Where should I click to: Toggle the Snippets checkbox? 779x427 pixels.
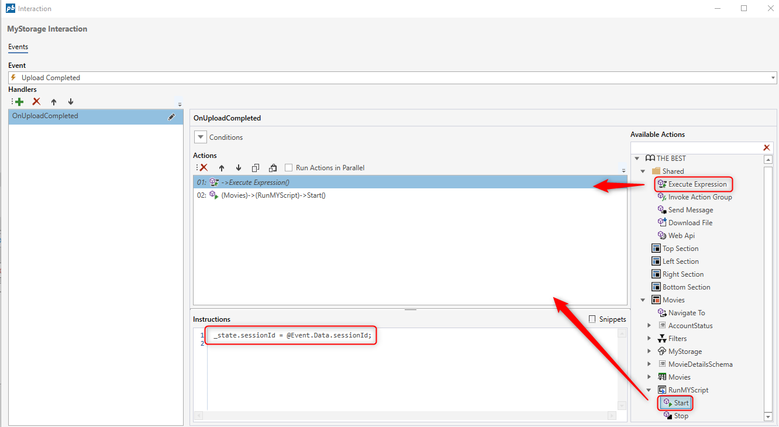coord(592,319)
